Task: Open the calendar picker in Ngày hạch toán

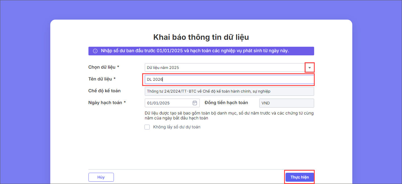Action: (195, 103)
